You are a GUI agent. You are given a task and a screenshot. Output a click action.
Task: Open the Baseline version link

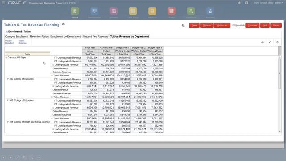[x=23, y=43]
